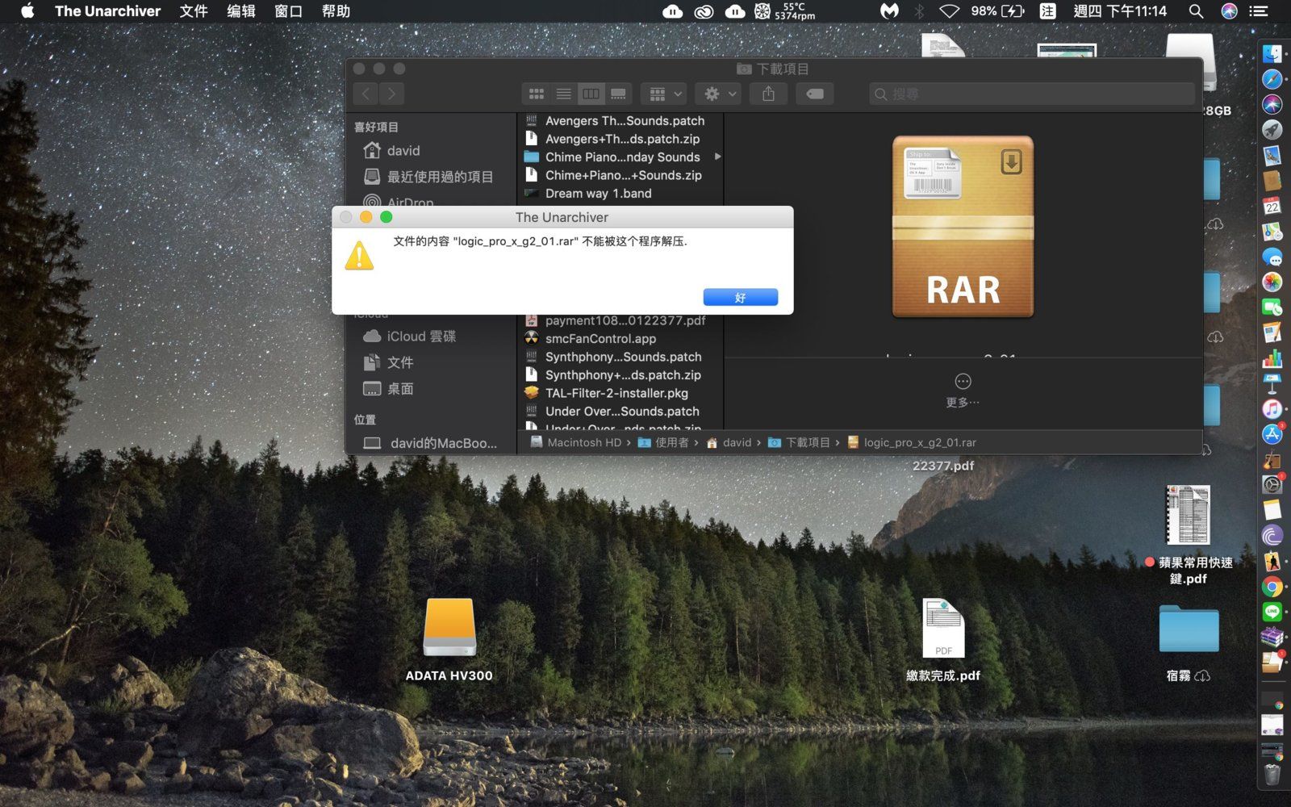Click the yellow warning triangle icon
Image resolution: width=1291 pixels, height=807 pixels.
coord(359,256)
